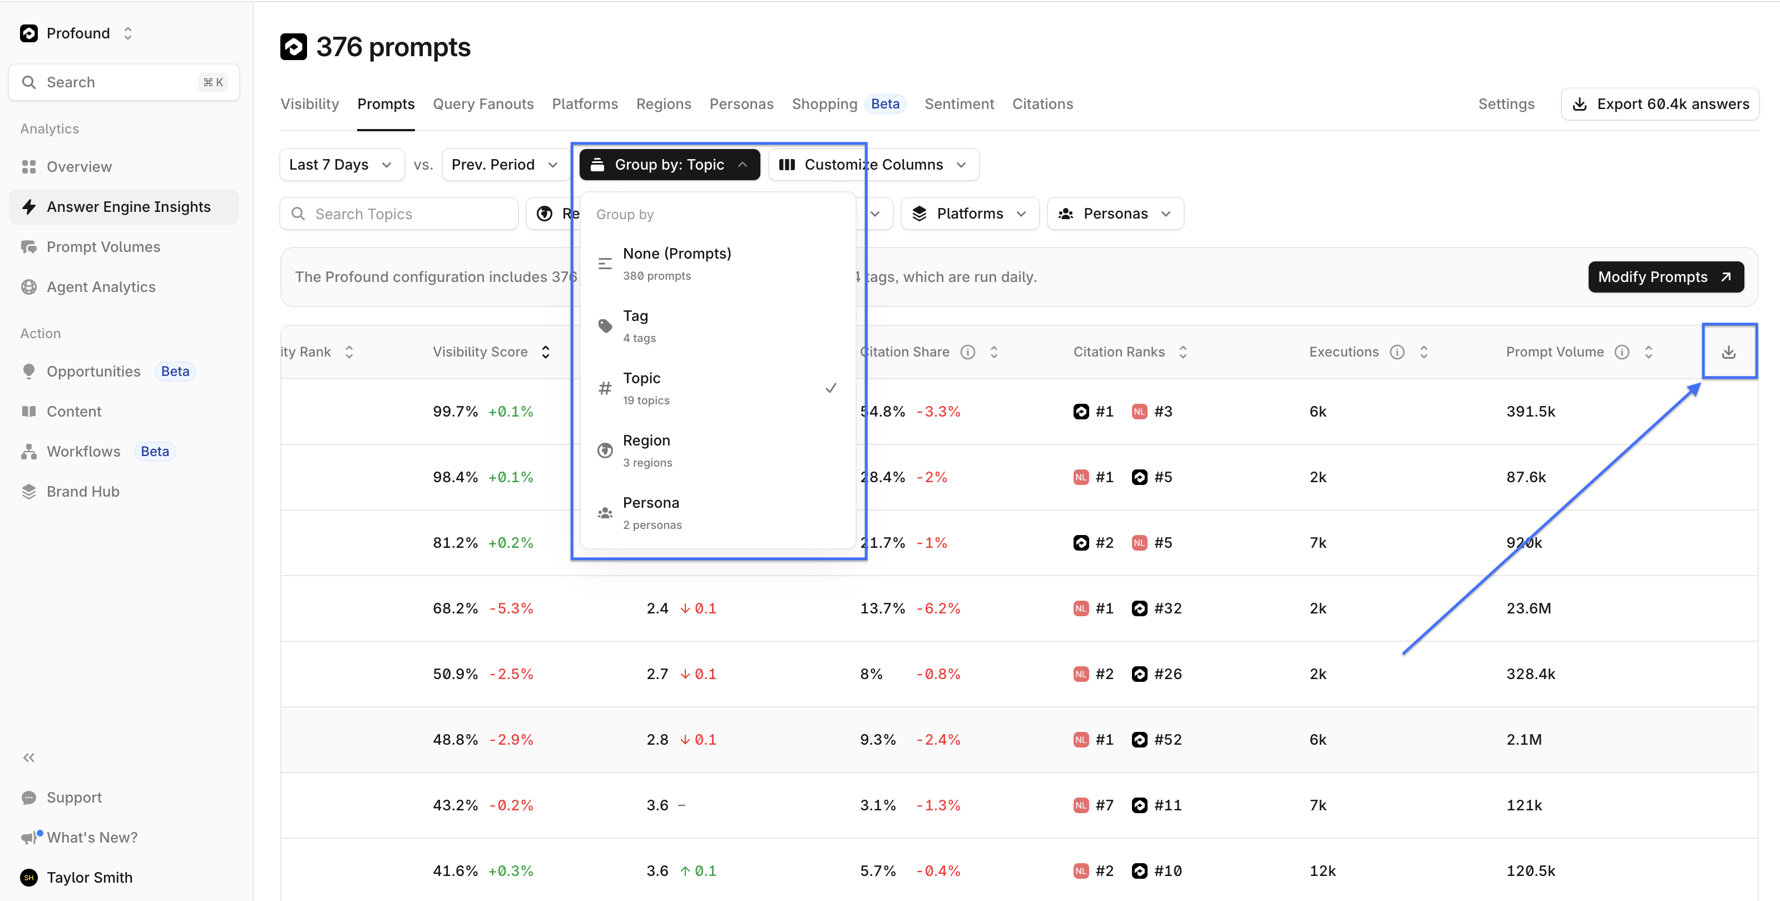Expand the Customize Columns dropdown

click(x=873, y=165)
